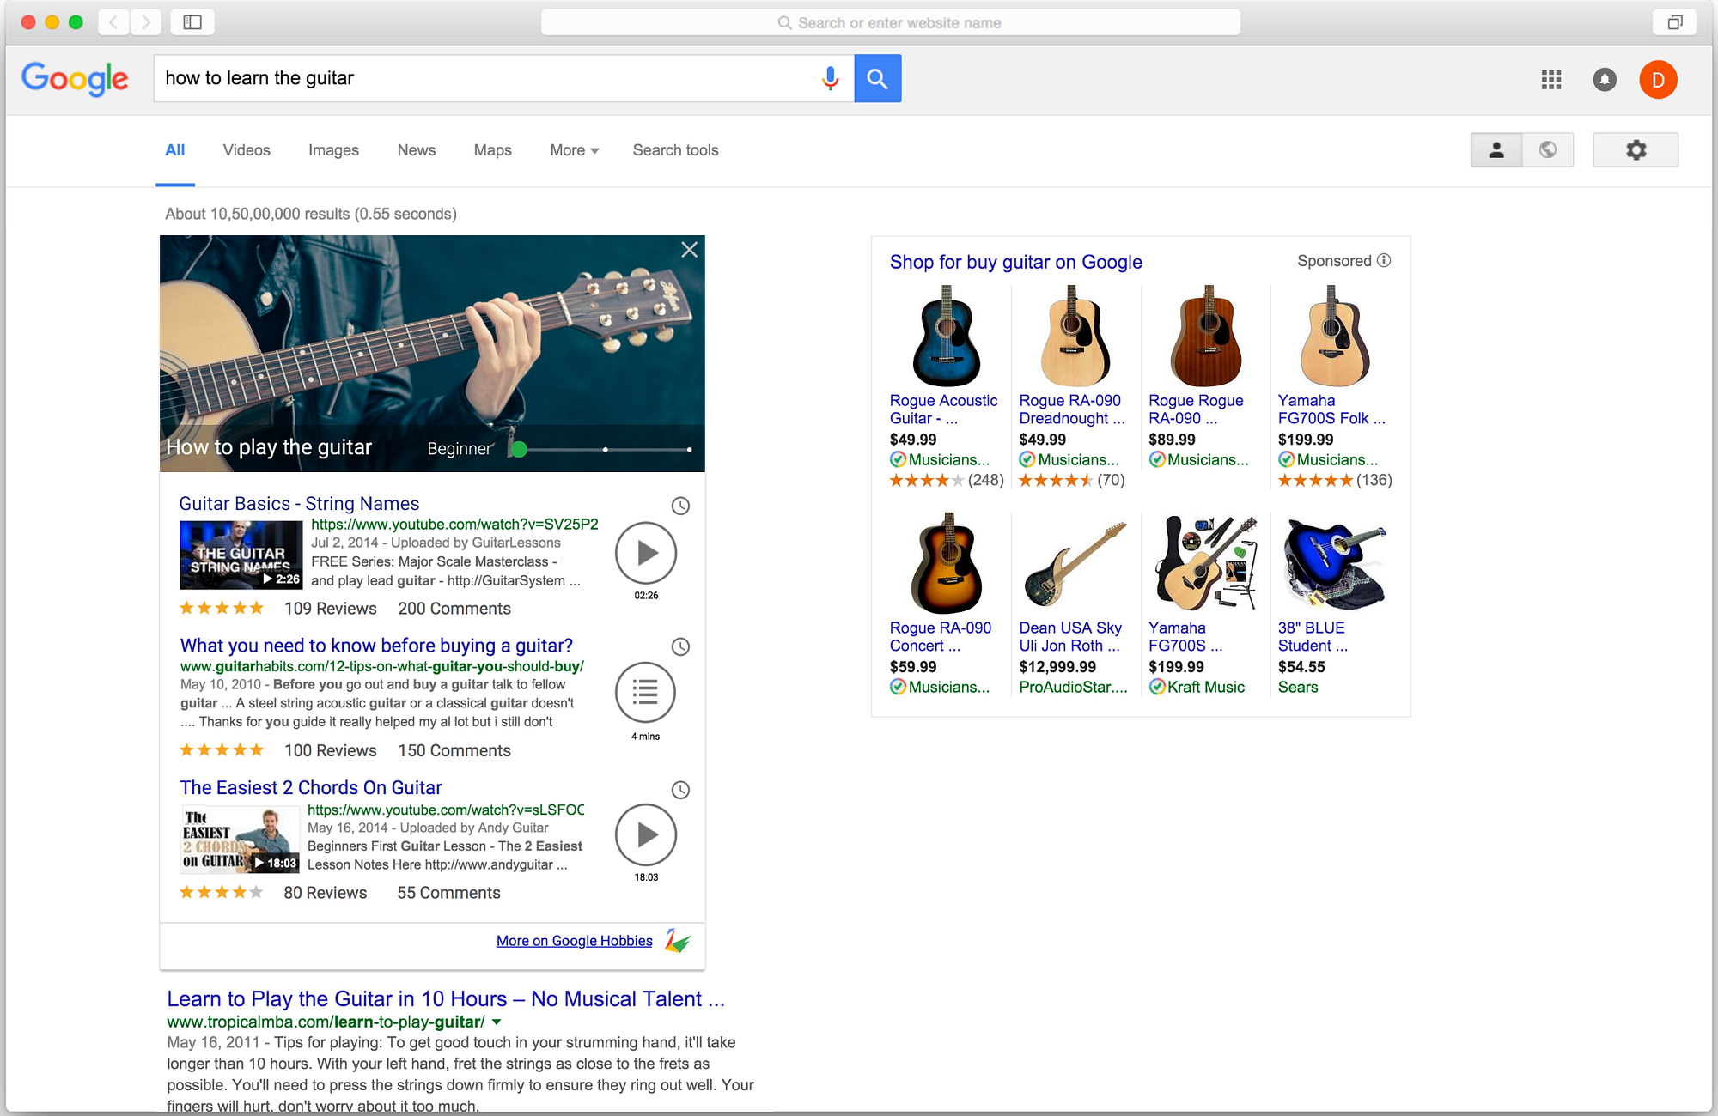The height and width of the screenshot is (1116, 1718).
Task: Click the ProAudioStar seller name
Action: point(1073,687)
